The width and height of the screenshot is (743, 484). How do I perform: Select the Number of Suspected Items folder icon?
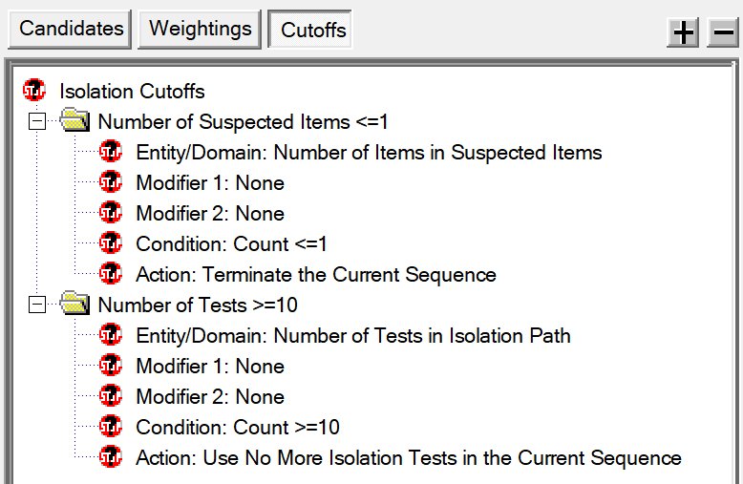(x=74, y=120)
